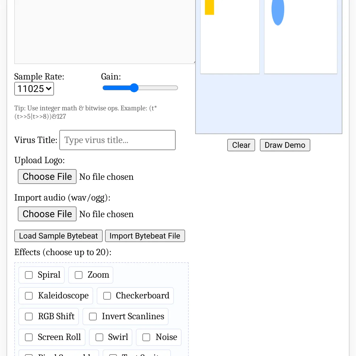Check the Screen Roll effect

[29, 337]
